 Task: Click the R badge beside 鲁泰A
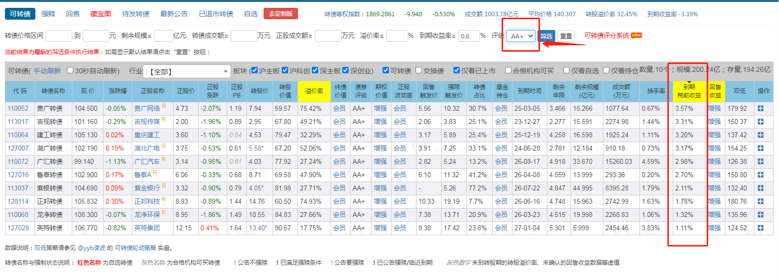154,173
